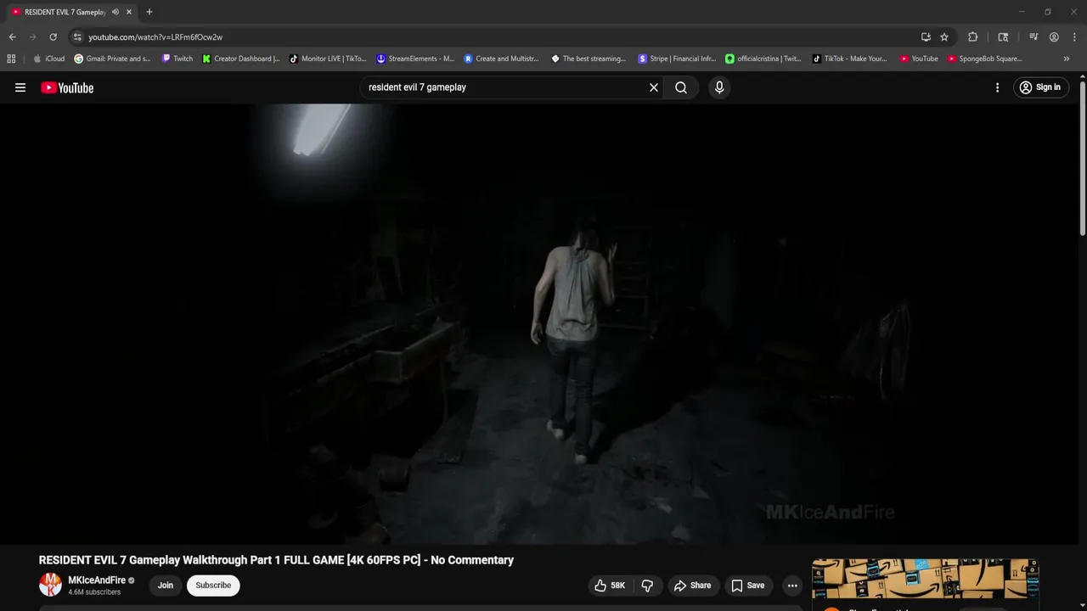Open the tab search icon in toolbar
The height and width of the screenshot is (611, 1087).
pos(1003,37)
